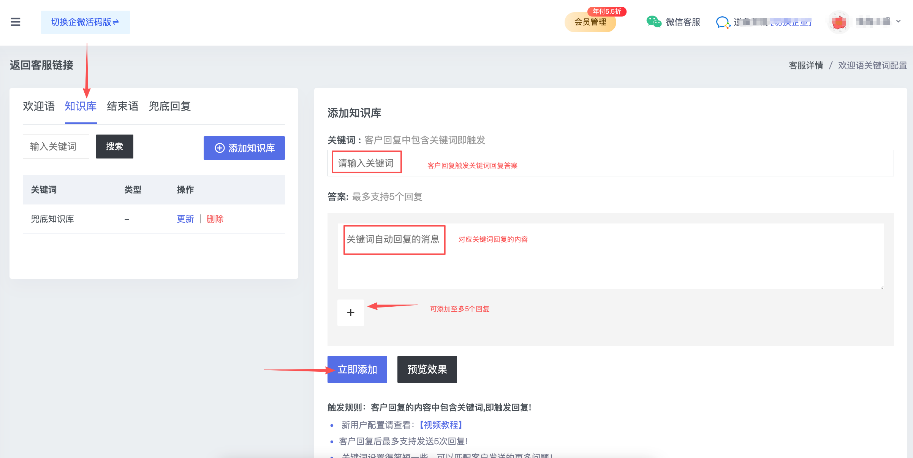
Task: Grab the textarea resize handle
Action: click(x=881, y=287)
